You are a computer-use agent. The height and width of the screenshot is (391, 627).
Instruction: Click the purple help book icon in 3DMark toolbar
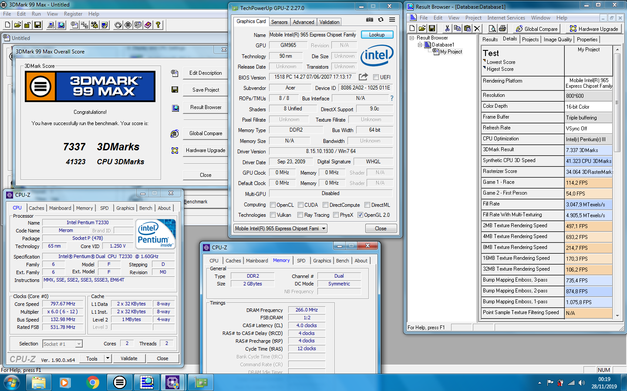148,25
